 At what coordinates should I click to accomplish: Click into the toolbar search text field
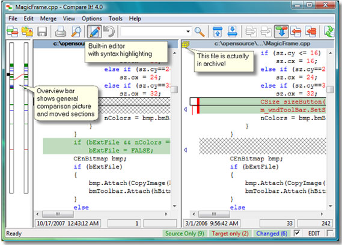153,32
